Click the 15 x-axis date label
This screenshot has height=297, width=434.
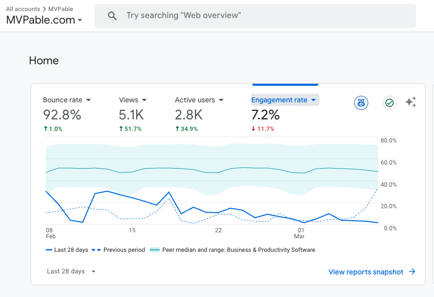click(132, 230)
